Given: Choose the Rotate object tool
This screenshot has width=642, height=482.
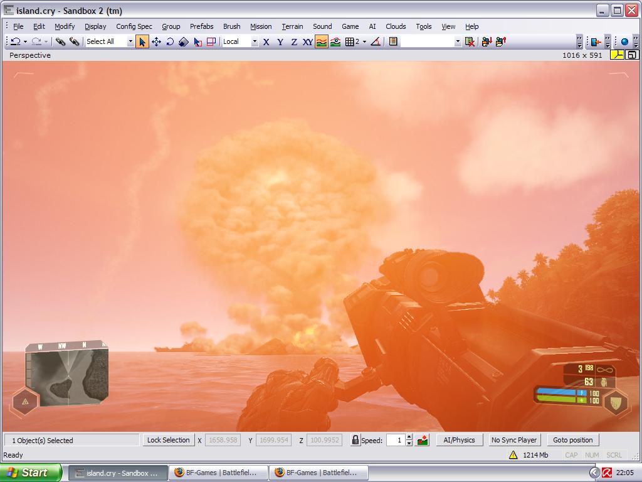Looking at the screenshot, I should pyautogui.click(x=170, y=41).
